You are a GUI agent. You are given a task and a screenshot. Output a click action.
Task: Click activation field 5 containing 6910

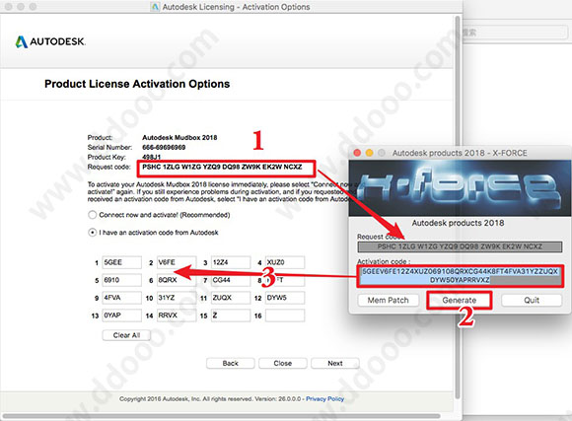coord(121,280)
